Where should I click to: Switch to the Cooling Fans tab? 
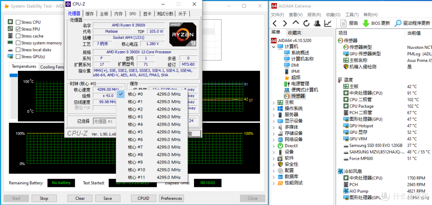52,67
